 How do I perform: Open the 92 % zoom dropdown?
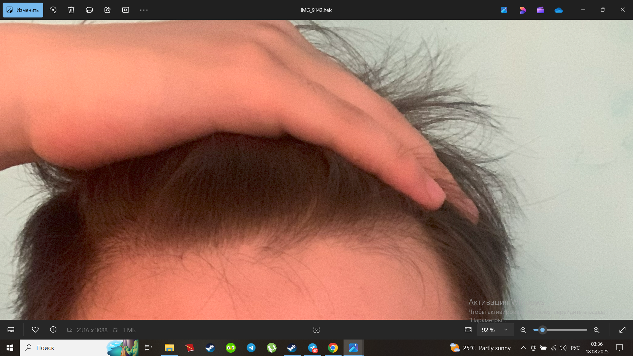click(495, 330)
